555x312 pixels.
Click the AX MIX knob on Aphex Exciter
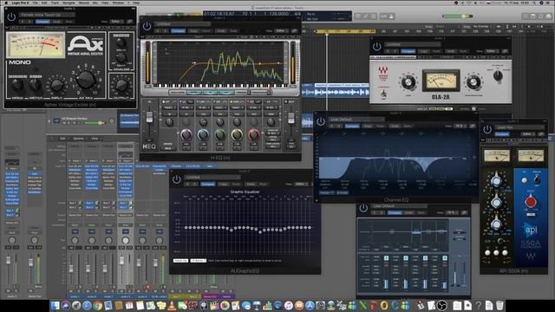(86, 80)
